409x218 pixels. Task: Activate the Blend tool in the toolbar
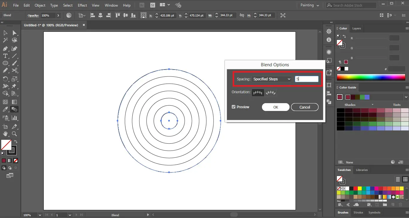coord(14,109)
